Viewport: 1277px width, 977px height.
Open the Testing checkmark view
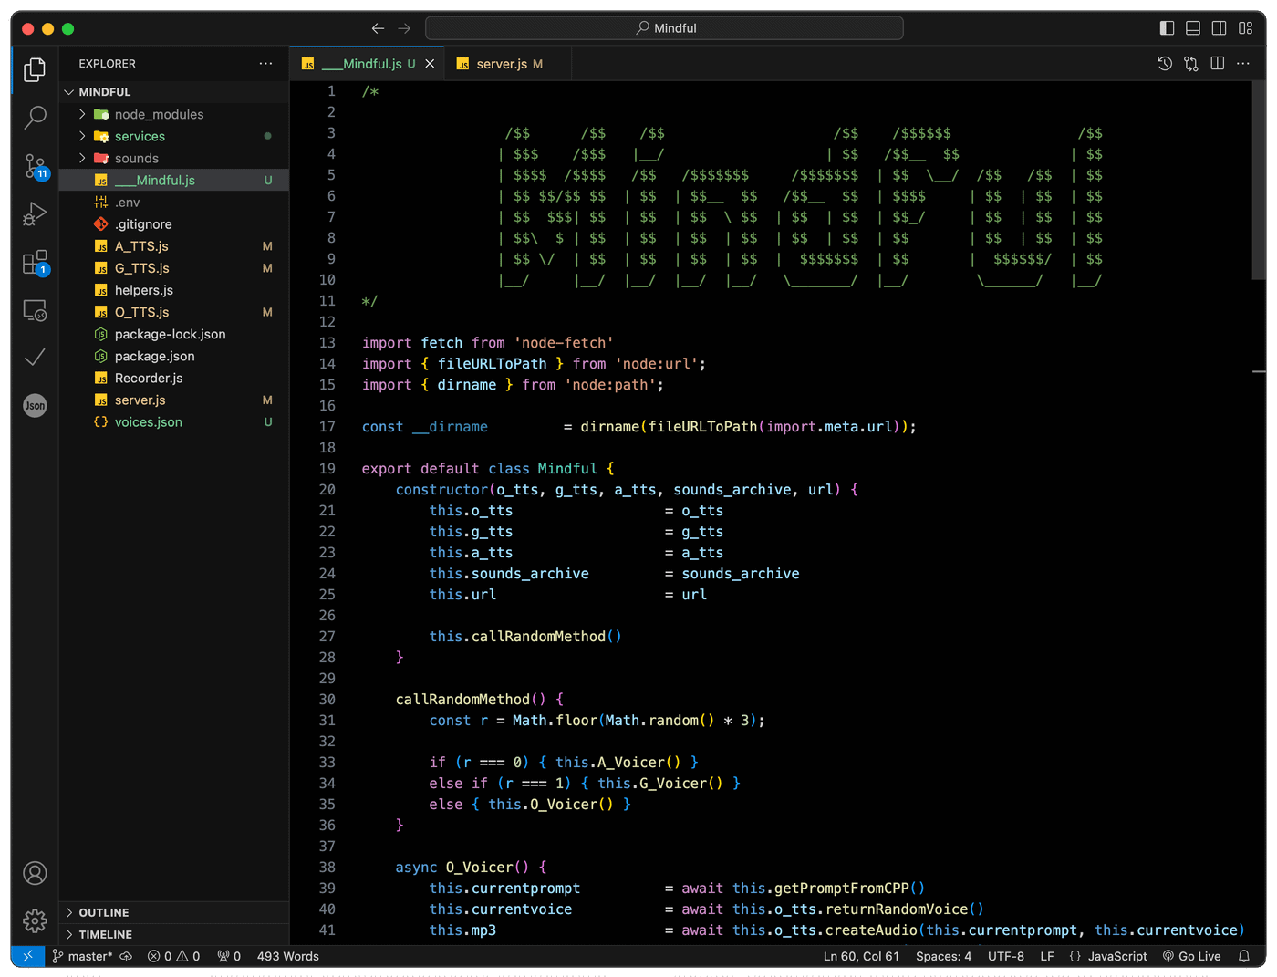[35, 358]
